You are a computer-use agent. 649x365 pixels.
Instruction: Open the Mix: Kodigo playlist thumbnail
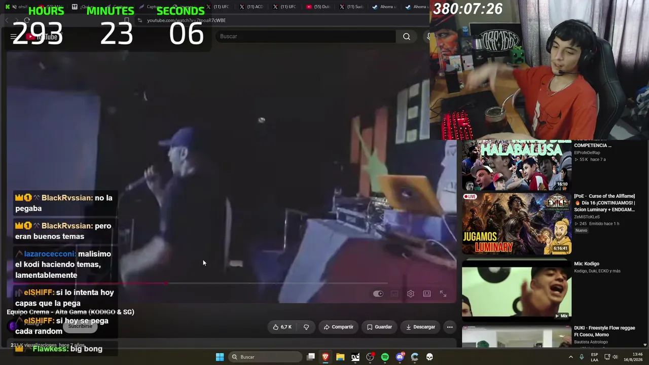tap(516, 290)
